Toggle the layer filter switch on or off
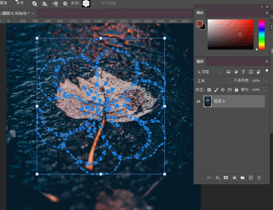 click(x=266, y=71)
